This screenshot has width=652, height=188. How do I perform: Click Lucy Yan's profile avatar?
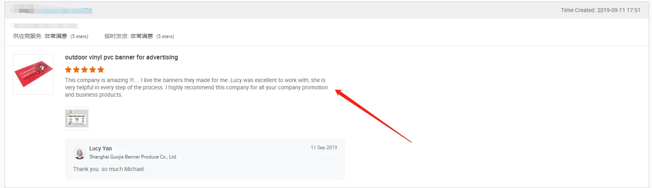pyautogui.click(x=80, y=153)
